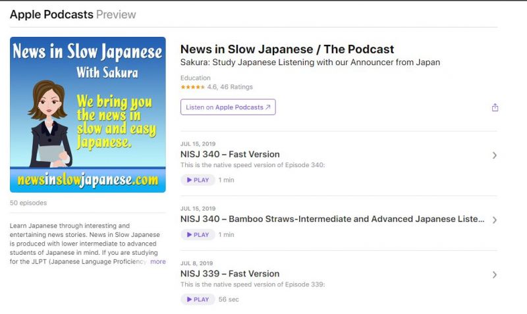
Task: Click Listen on Apple Podcasts button
Action: (228, 107)
